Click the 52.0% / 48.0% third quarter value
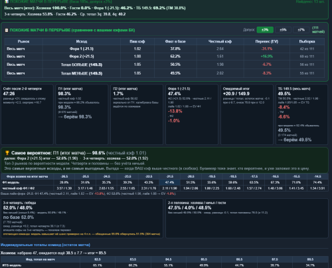Screen dimensions: 332x268 pos(18,208)
